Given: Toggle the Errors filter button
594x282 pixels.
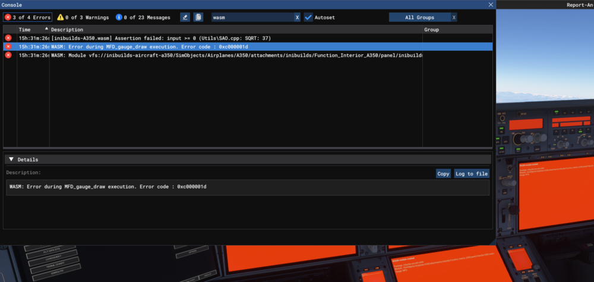Looking at the screenshot, I should pos(27,18).
